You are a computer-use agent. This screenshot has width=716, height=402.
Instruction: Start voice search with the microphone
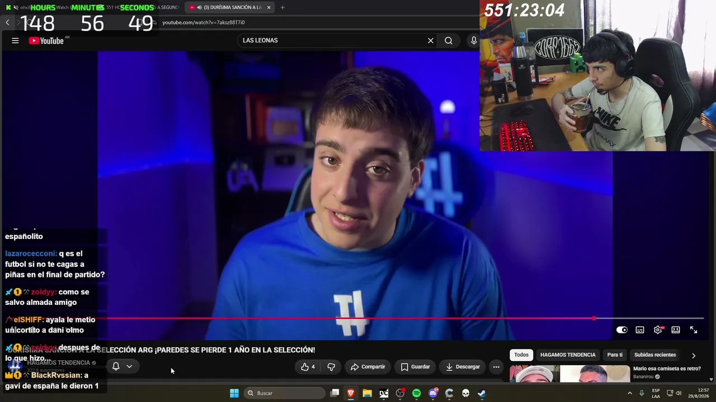point(474,40)
